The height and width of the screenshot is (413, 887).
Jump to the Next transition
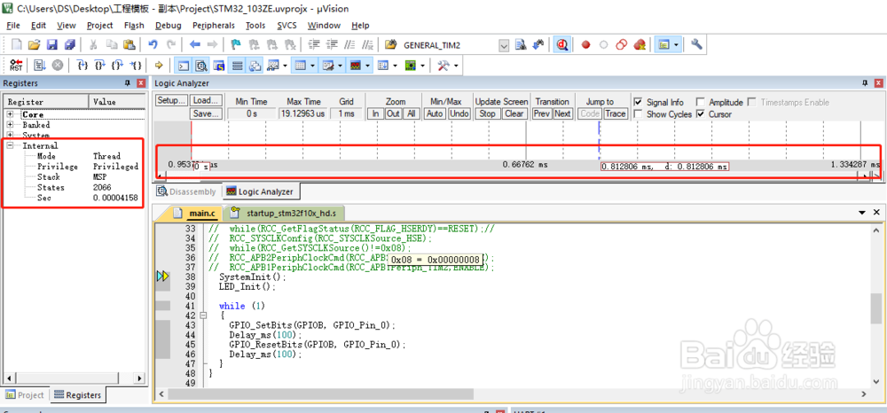(562, 113)
